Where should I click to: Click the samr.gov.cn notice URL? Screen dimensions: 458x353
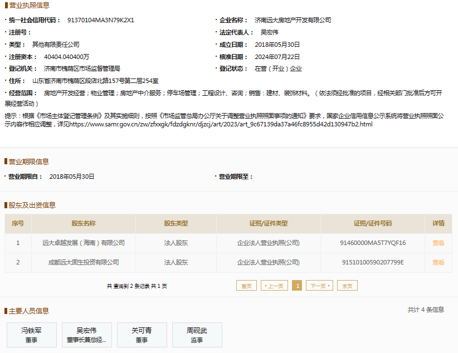click(x=221, y=124)
